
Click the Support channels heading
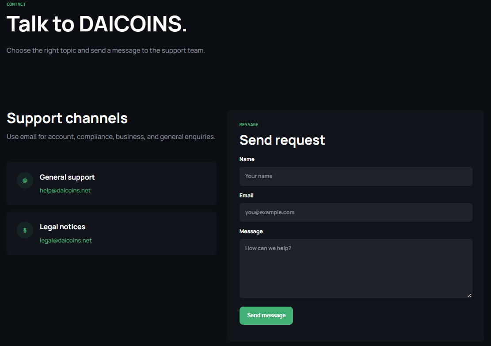point(67,119)
